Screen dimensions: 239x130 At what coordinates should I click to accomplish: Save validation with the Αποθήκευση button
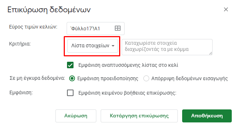(x=207, y=116)
